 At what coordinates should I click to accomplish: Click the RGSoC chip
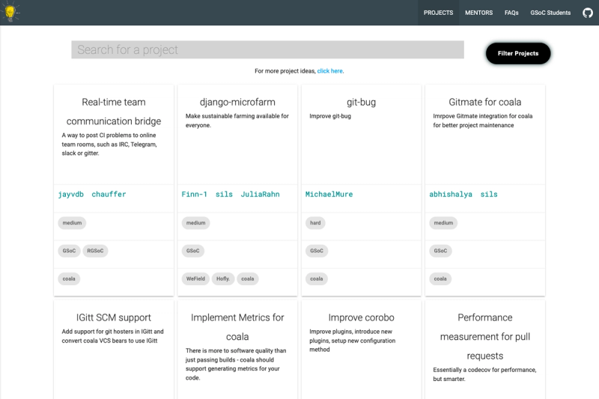tap(95, 251)
